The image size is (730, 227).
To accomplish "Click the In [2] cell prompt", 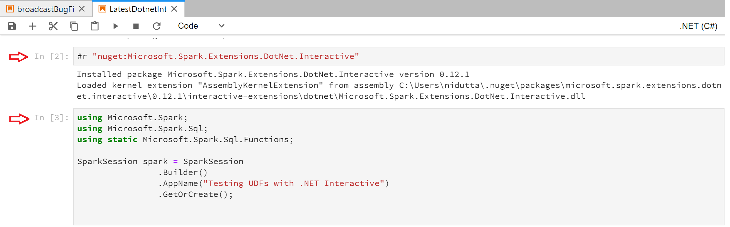I will click(51, 56).
